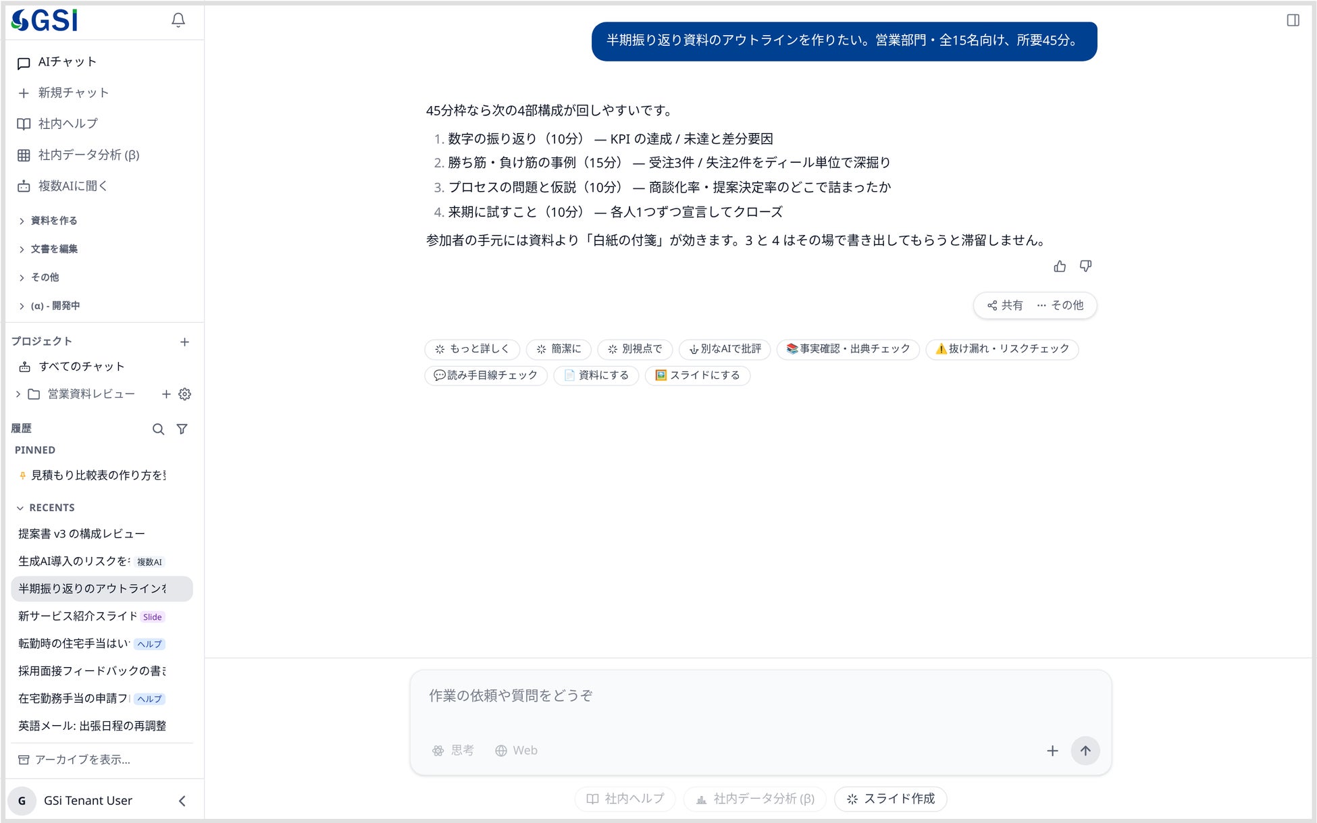The width and height of the screenshot is (1317, 823).
Task: Toggle the right side panel icon
Action: coord(1293,20)
